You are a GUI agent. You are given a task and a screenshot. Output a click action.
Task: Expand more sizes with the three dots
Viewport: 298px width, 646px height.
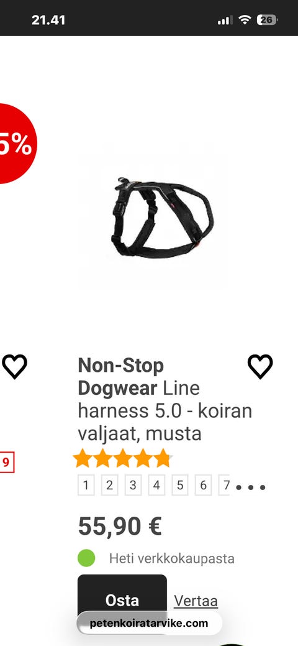(251, 487)
